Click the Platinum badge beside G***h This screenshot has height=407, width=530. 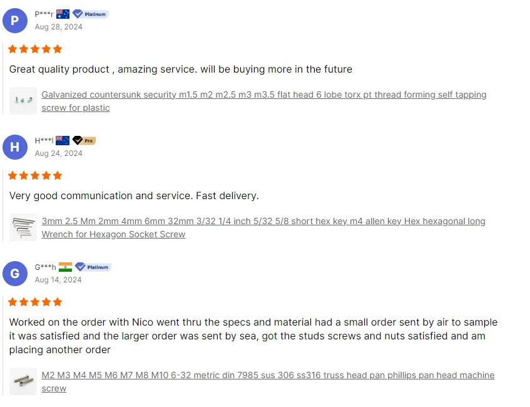(92, 267)
